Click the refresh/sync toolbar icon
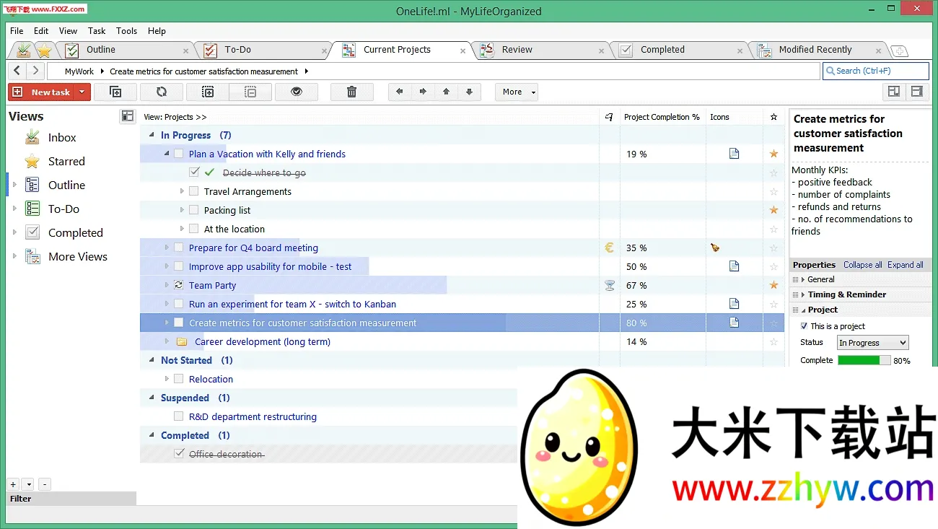 162,92
